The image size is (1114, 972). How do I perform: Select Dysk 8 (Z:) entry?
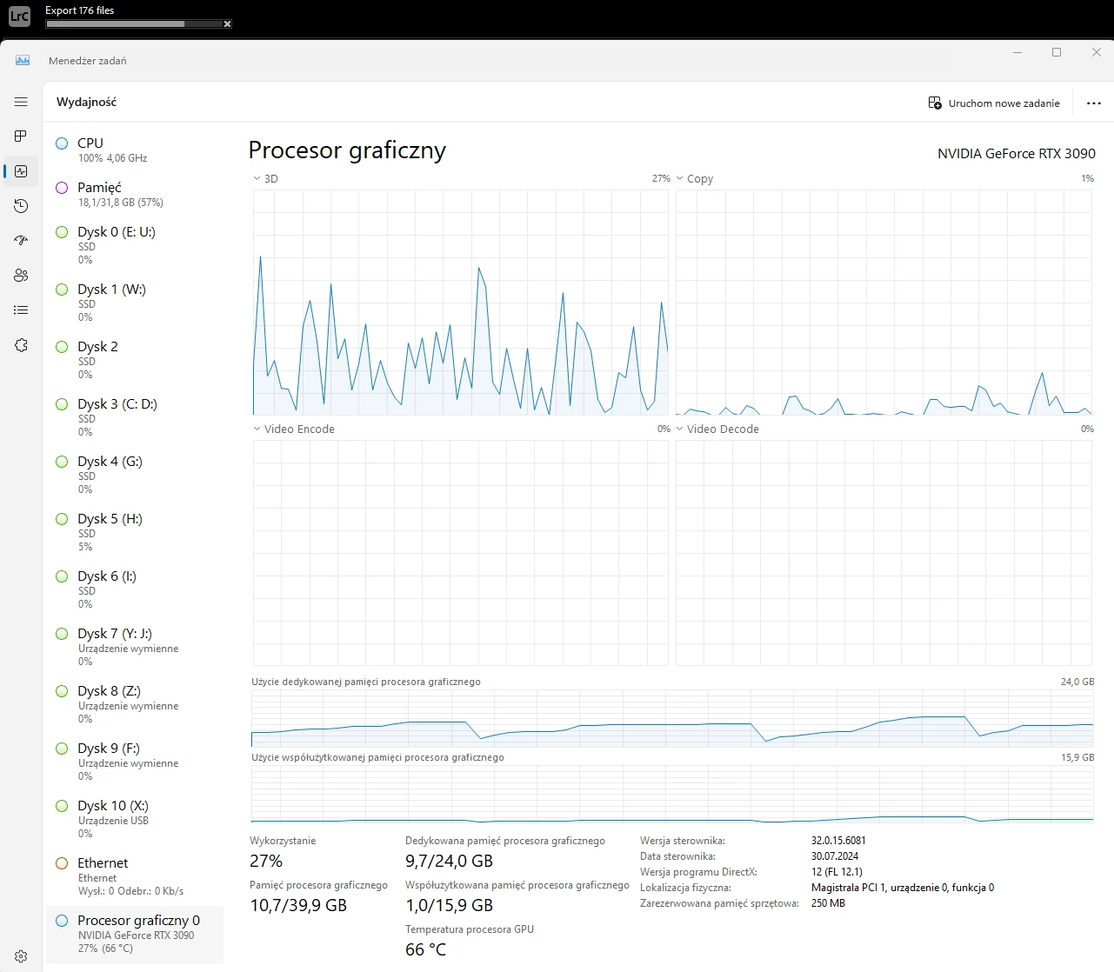(x=134, y=704)
